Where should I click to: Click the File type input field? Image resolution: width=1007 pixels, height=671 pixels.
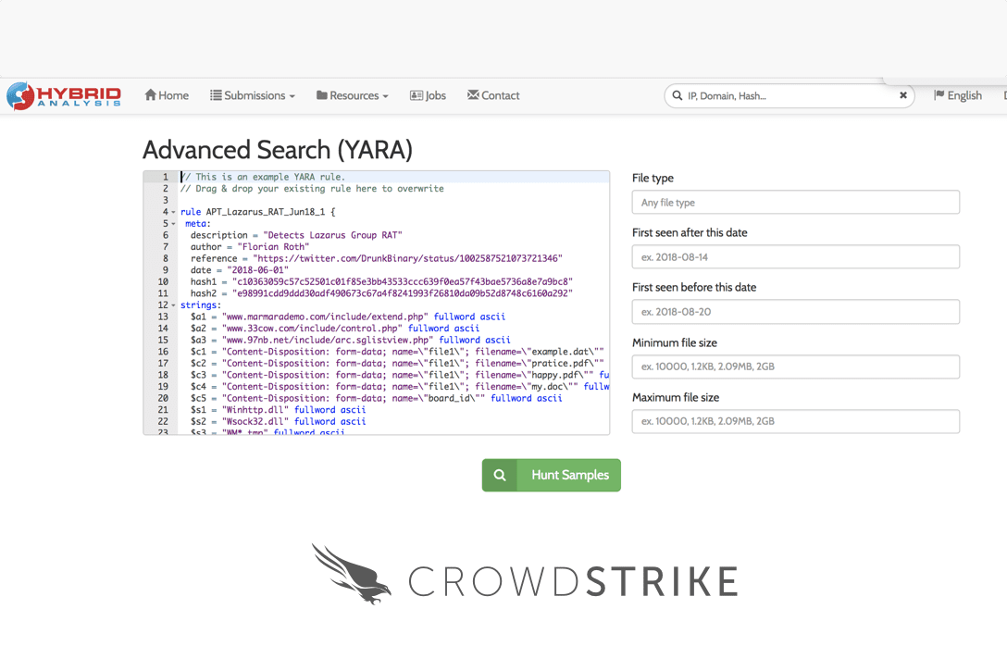[795, 202]
